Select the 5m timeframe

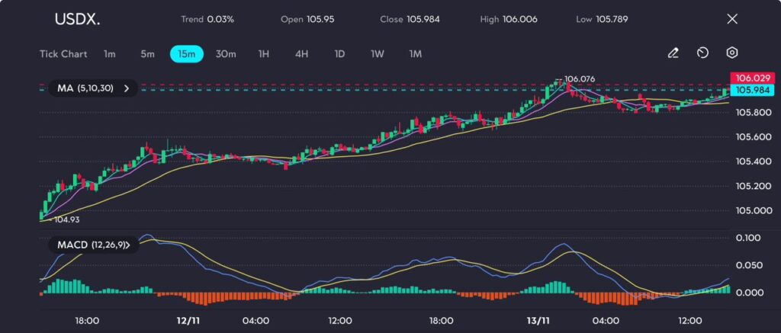tap(147, 54)
